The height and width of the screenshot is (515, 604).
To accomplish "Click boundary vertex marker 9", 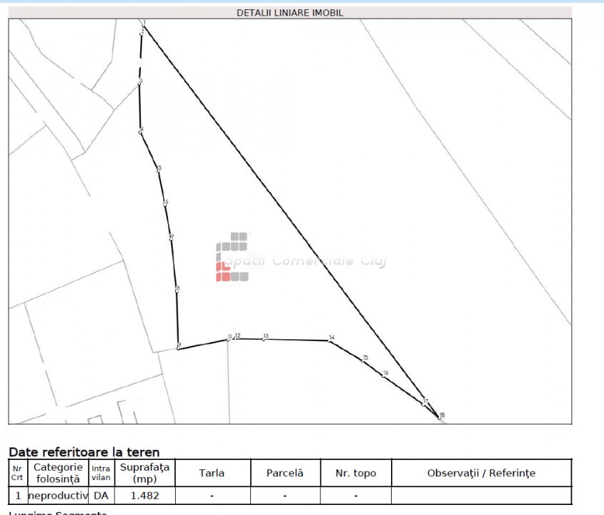I will point(178,348).
